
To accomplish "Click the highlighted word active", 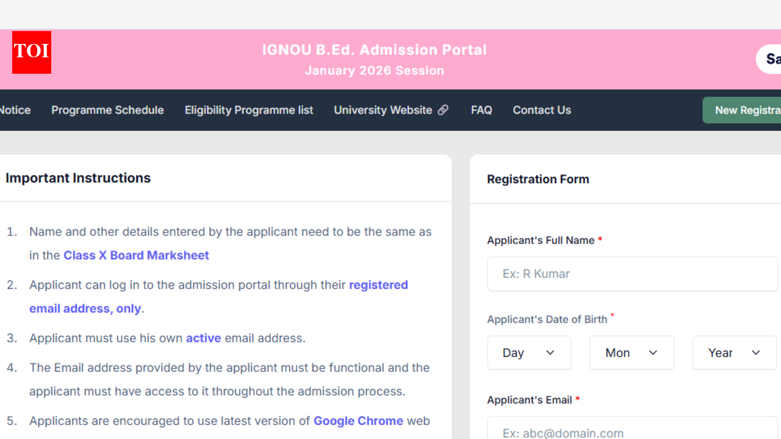I will tap(203, 338).
